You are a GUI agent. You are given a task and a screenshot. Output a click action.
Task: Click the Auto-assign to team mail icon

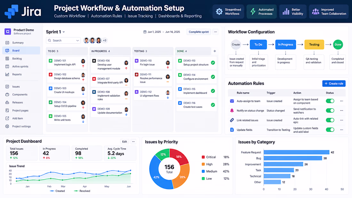pos(232,101)
